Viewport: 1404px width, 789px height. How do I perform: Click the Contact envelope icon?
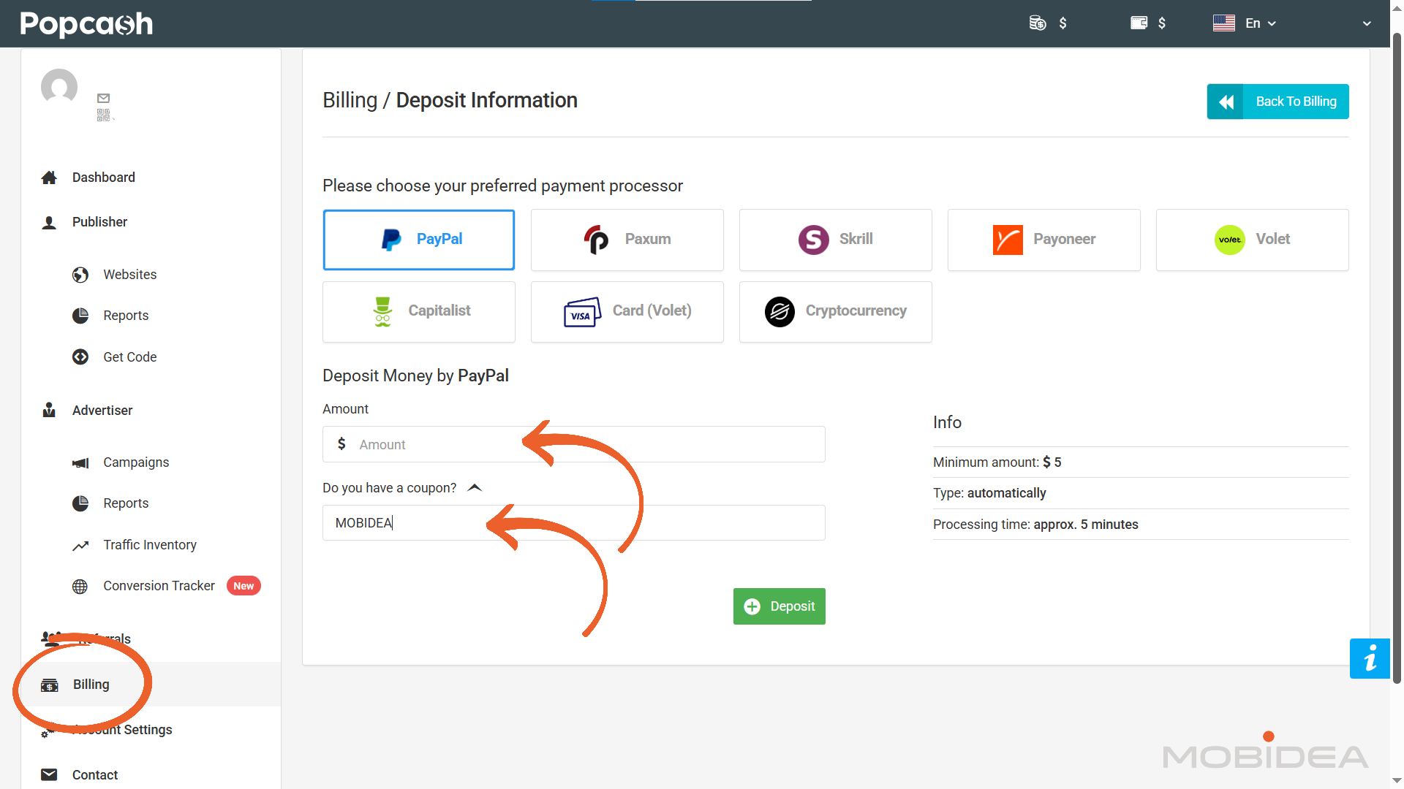coord(49,775)
